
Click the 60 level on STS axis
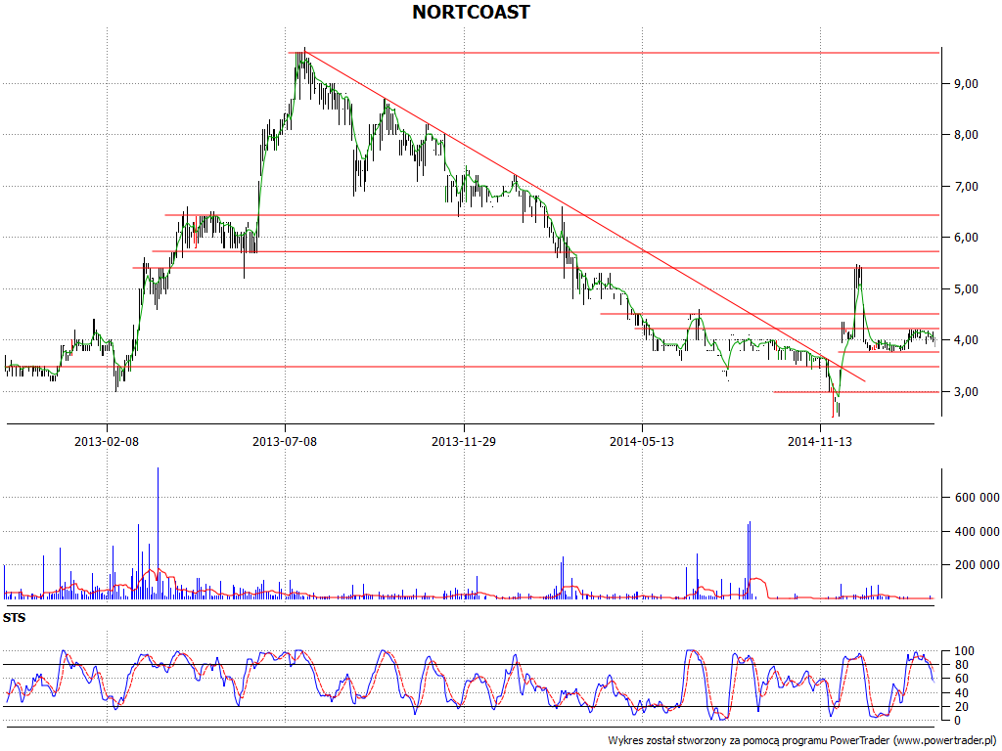[961, 679]
